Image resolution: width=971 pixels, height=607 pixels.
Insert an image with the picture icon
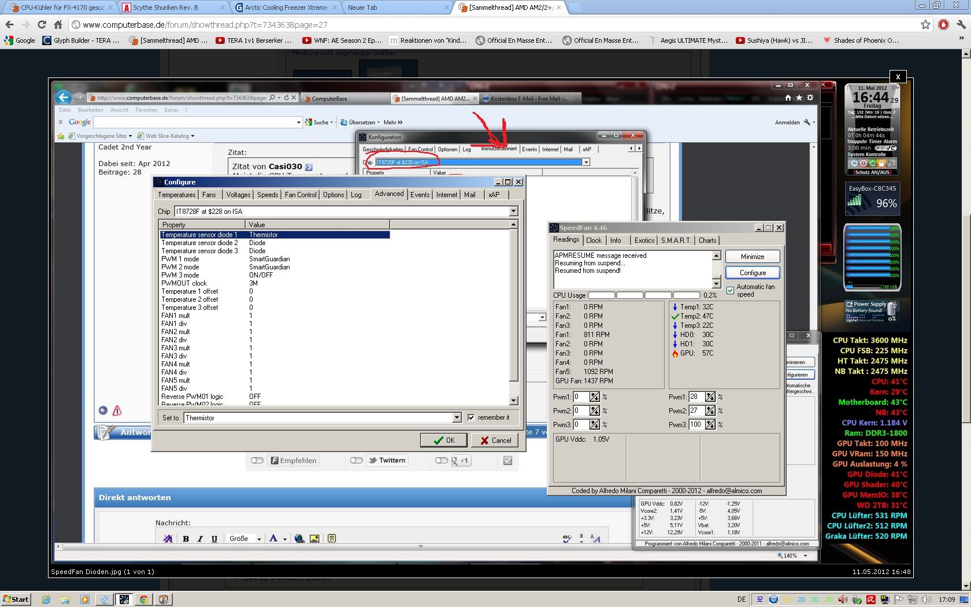click(x=314, y=539)
